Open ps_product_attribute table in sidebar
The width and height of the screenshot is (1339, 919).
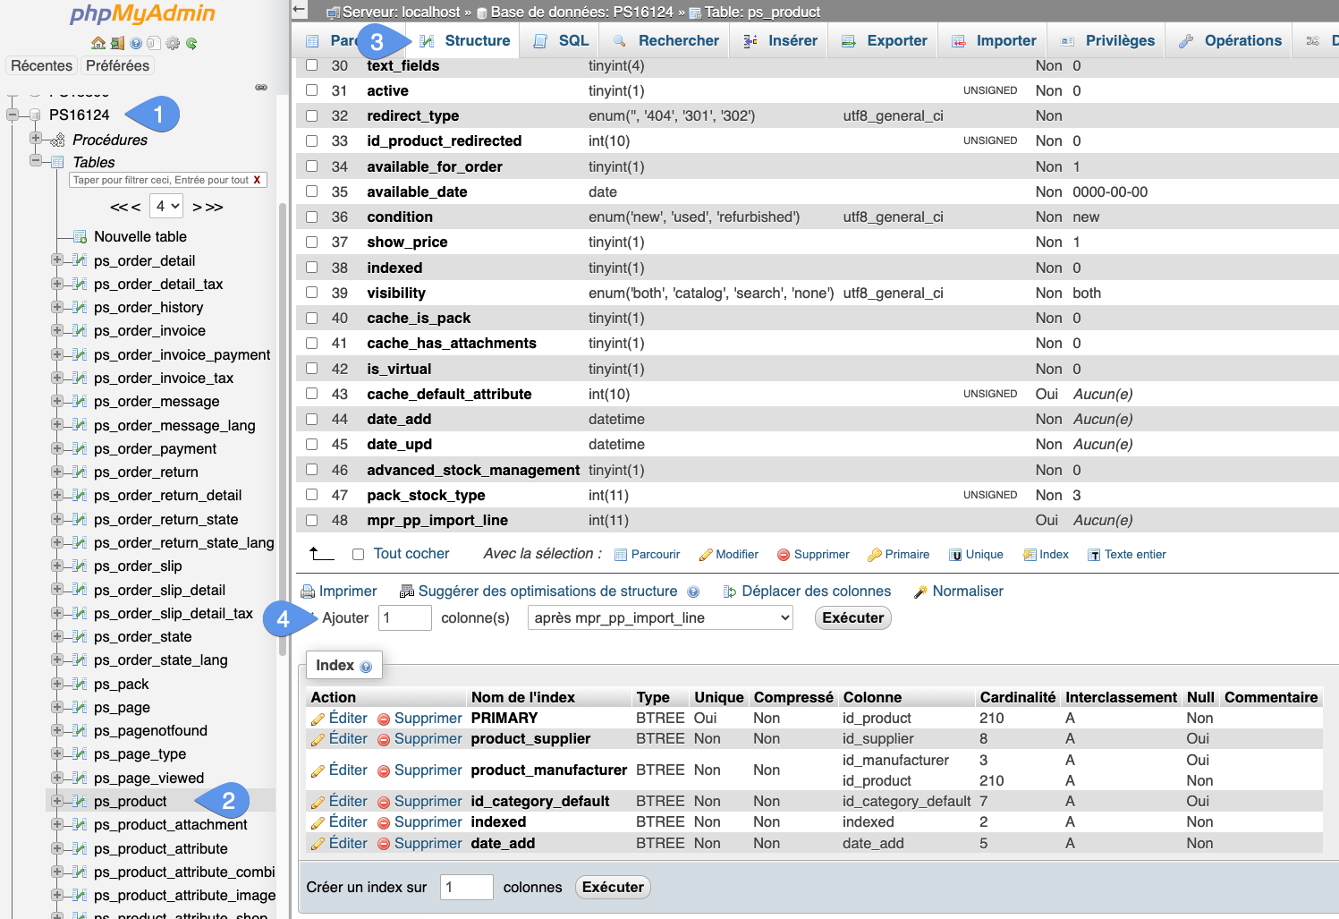click(161, 849)
